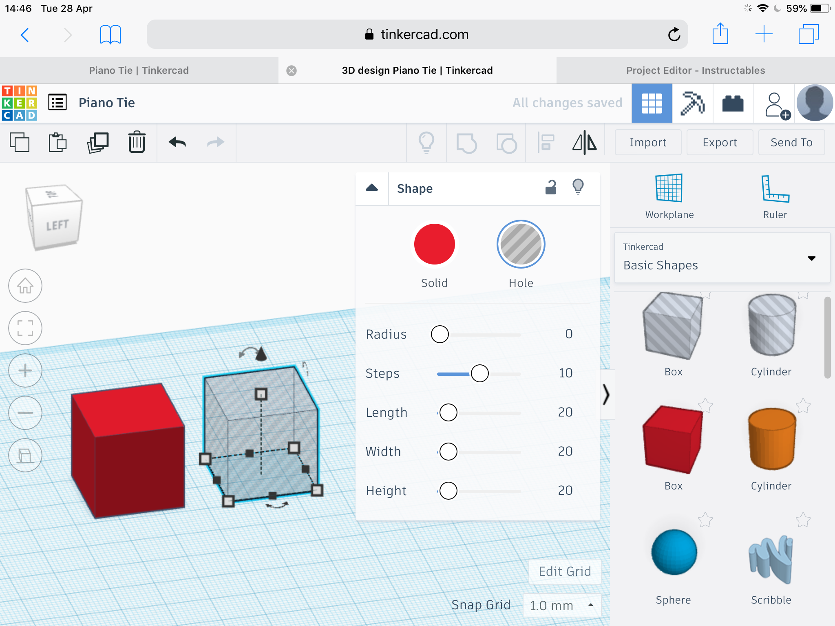Switch to Piano Tie | Tinkercad tab
Image resolution: width=835 pixels, height=626 pixels.
tap(139, 71)
